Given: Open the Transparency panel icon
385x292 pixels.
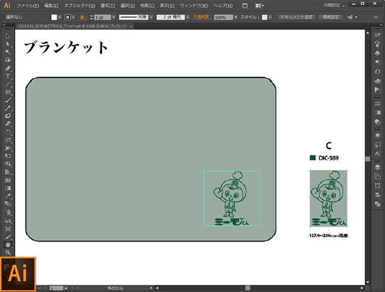Looking at the screenshot, I should 377,121.
